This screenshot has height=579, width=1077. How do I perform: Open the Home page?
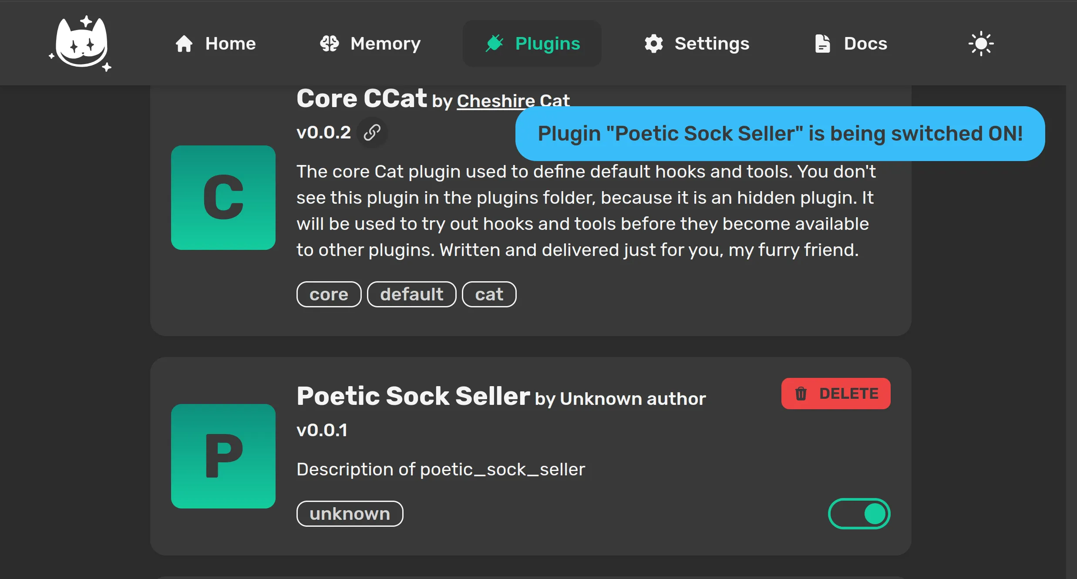215,44
